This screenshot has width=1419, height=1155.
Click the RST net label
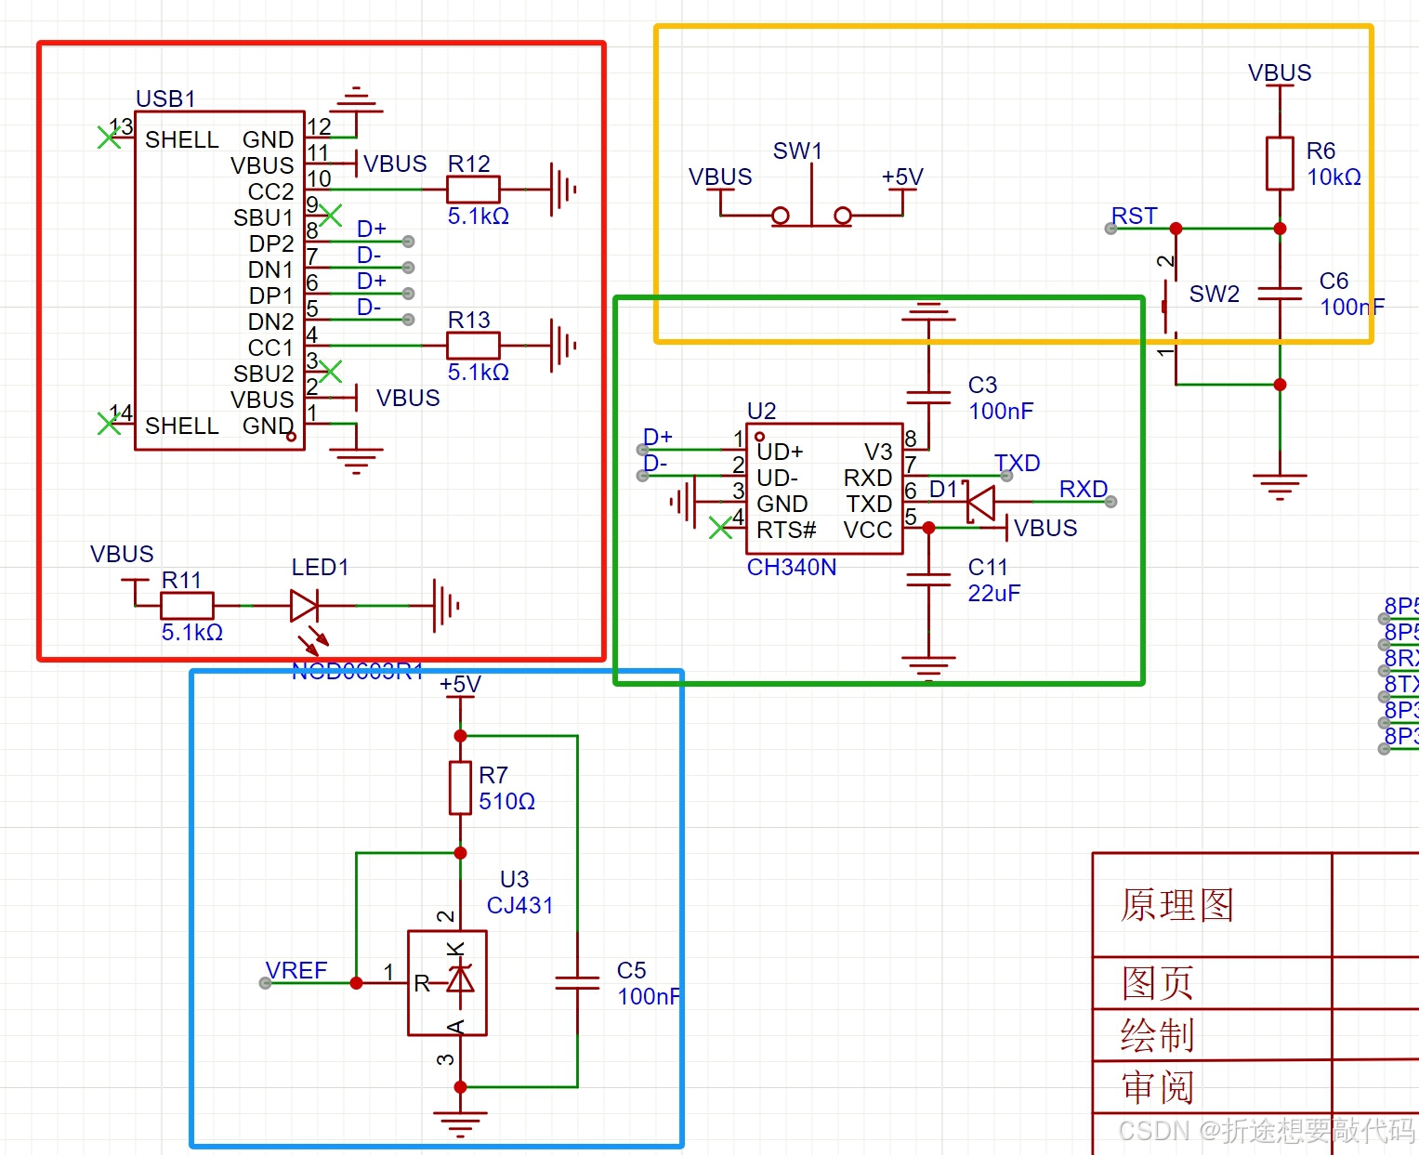1135,216
